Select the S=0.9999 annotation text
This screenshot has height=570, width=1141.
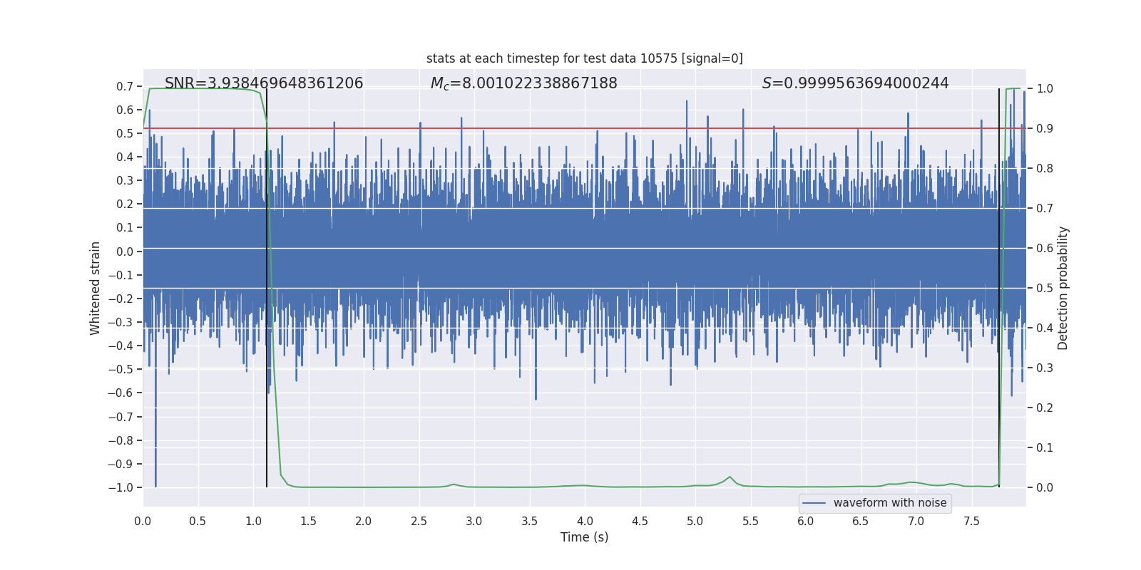[855, 83]
